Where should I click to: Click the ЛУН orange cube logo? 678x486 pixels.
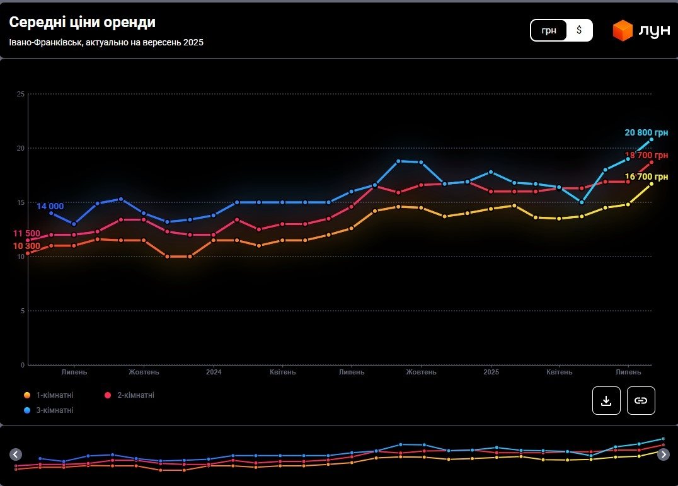623,31
